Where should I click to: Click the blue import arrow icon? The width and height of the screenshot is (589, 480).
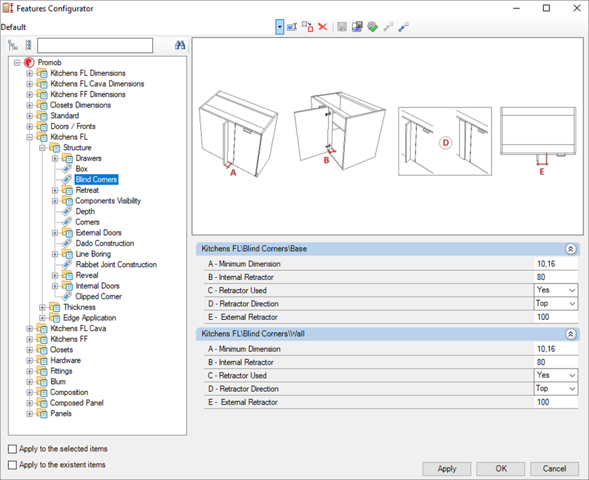tap(404, 27)
